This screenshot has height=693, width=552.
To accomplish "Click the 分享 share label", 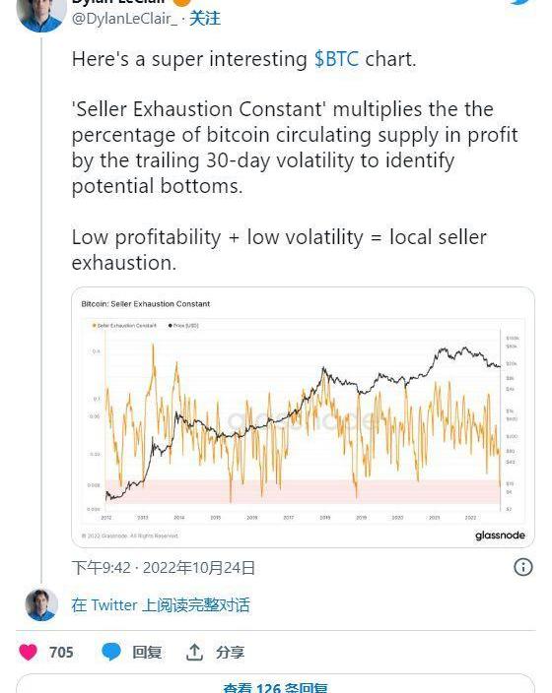I will [231, 653].
